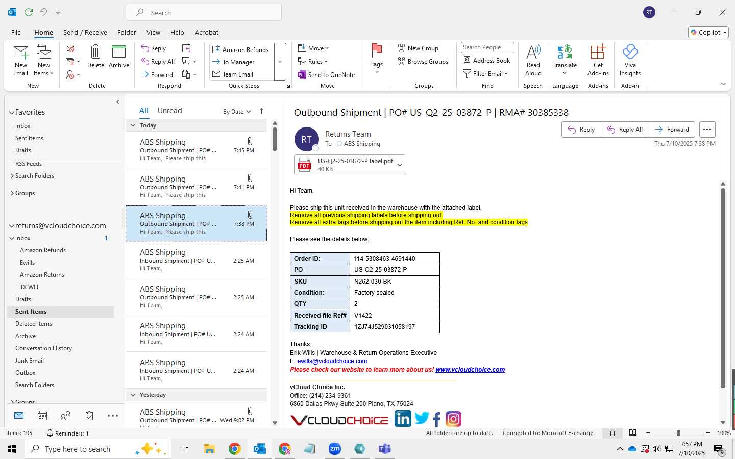Click Get Add-ins
The image size is (735, 459).
(x=598, y=60)
